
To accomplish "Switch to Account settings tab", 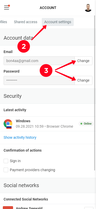I will click(58, 22).
